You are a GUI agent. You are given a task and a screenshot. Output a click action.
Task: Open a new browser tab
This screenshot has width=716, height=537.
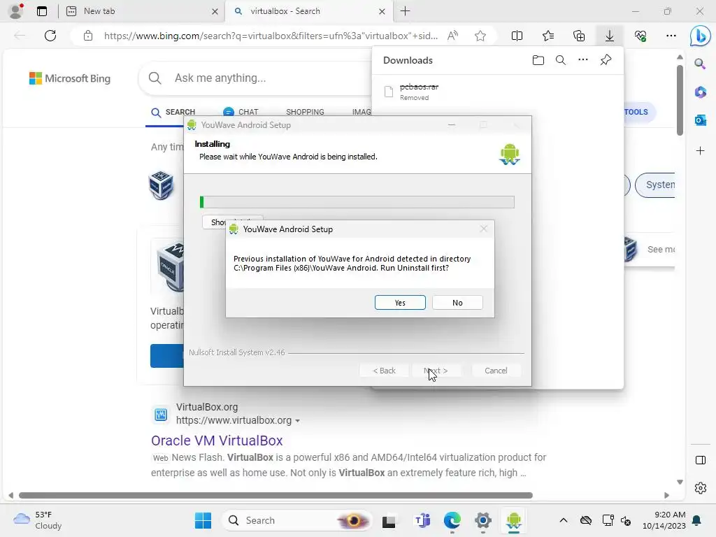point(405,11)
